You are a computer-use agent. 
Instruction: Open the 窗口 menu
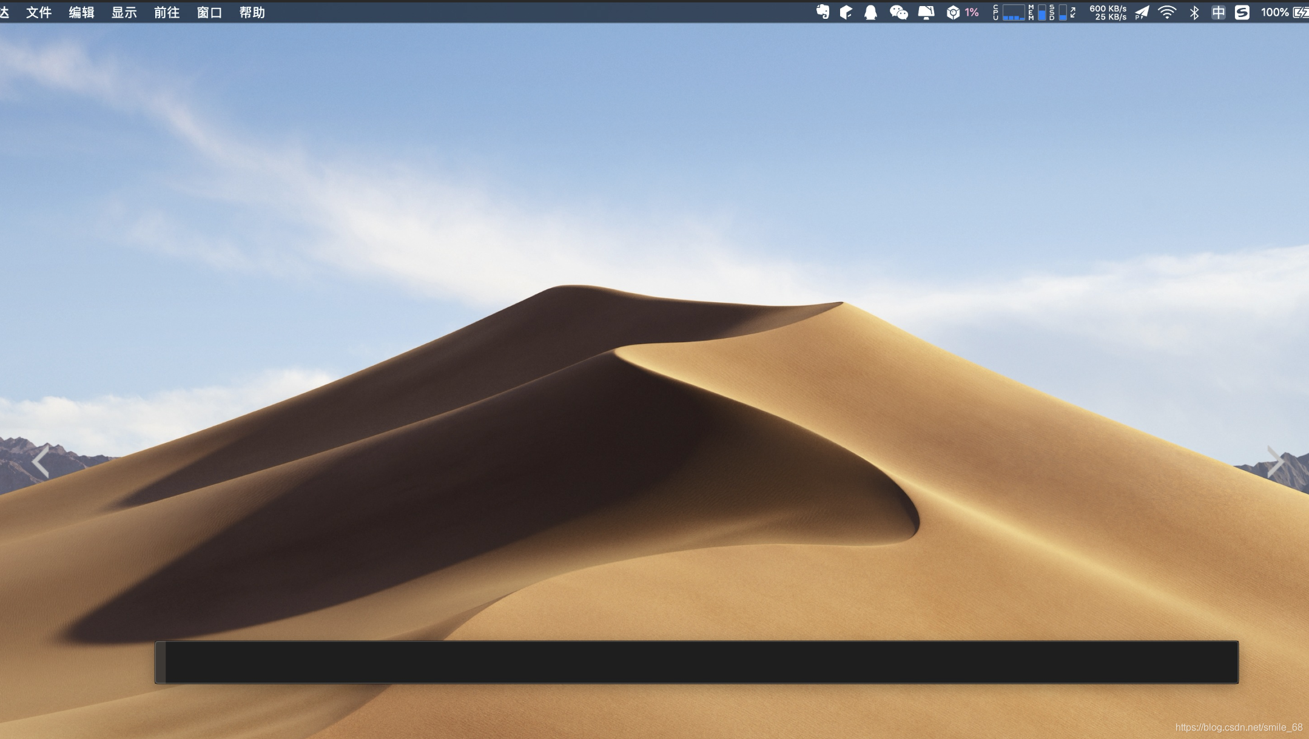point(209,12)
